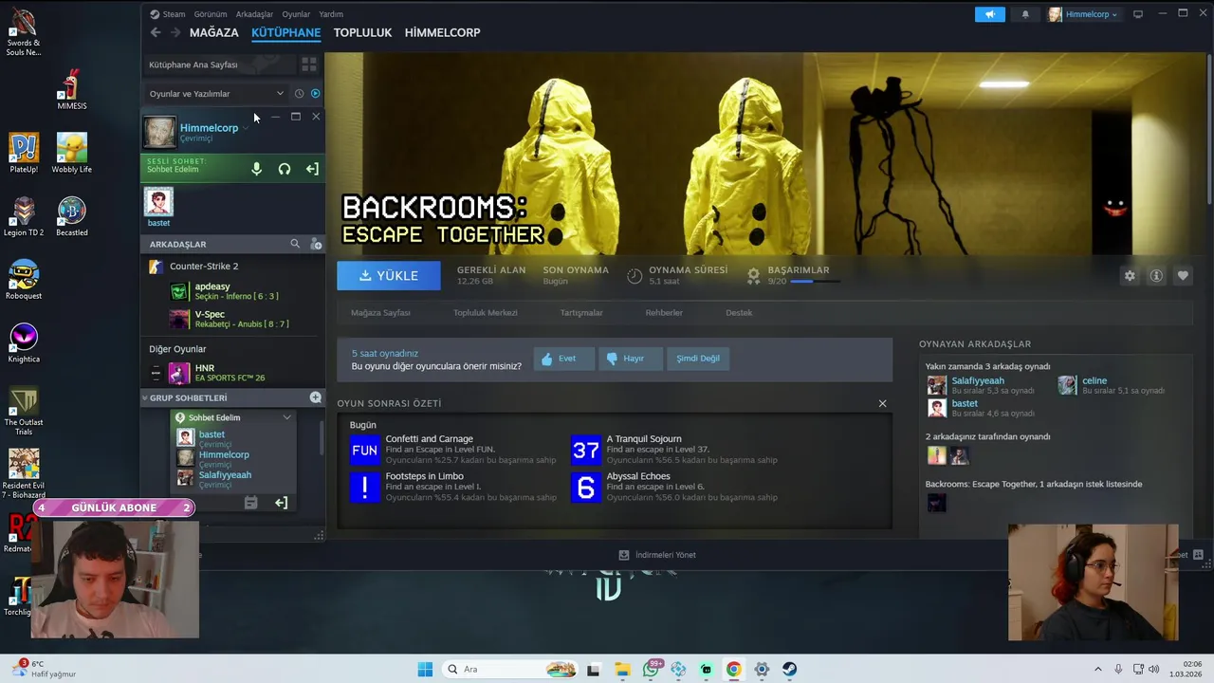Click the blue YÜKLE install button
Image resolution: width=1214 pixels, height=683 pixels.
click(x=389, y=275)
